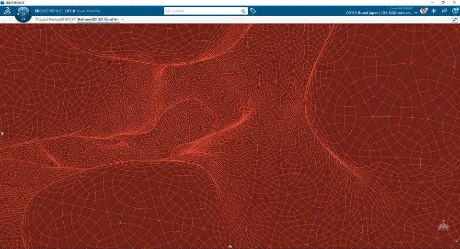Expand the CATIA Brand Japan credentials dropdown
460x249 pixels.
coord(416,13)
